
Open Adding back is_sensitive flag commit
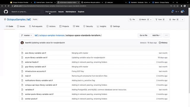83,81
